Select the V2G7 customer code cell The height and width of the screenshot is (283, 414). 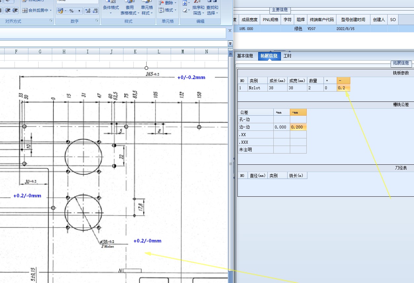pos(322,29)
